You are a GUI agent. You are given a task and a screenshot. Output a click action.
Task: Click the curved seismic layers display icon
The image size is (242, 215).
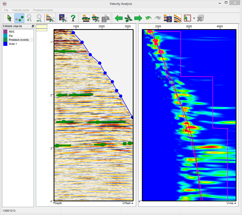[x=178, y=18]
